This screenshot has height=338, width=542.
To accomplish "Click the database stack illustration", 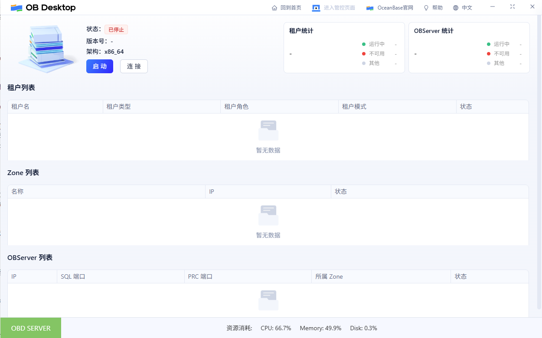I will 46,48.
